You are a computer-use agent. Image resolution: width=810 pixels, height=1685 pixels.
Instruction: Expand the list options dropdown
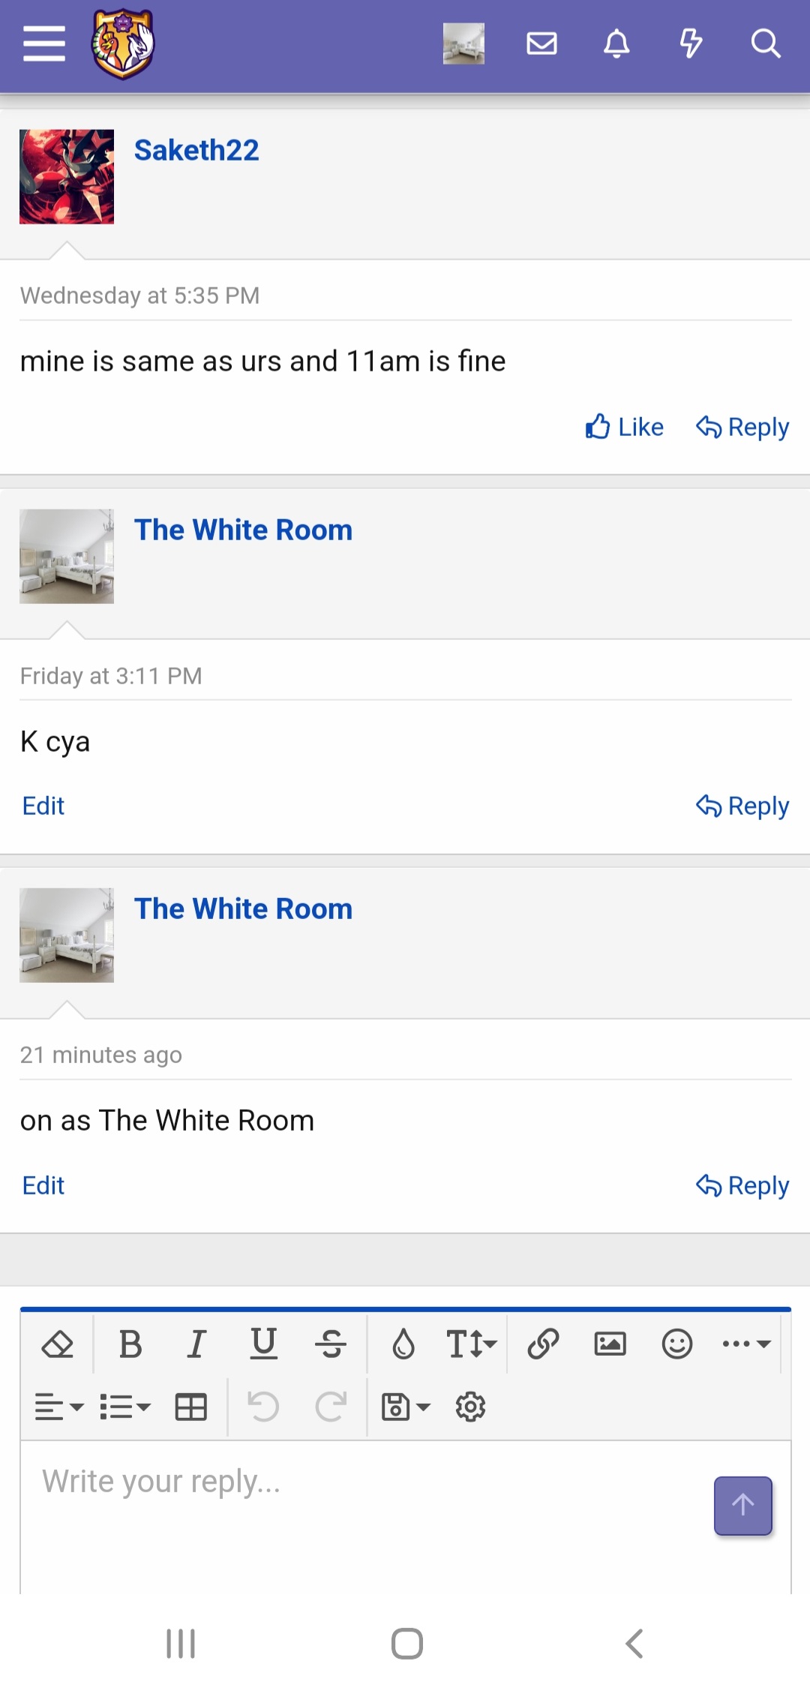(125, 1407)
